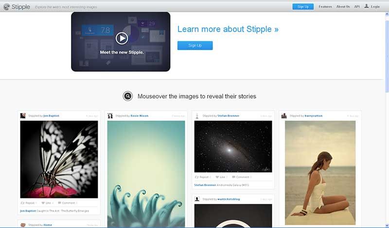Like the butterfly image

pyautogui.click(x=47, y=203)
